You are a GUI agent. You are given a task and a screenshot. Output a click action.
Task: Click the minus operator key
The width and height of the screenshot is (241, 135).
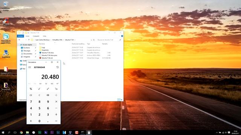point(56,108)
